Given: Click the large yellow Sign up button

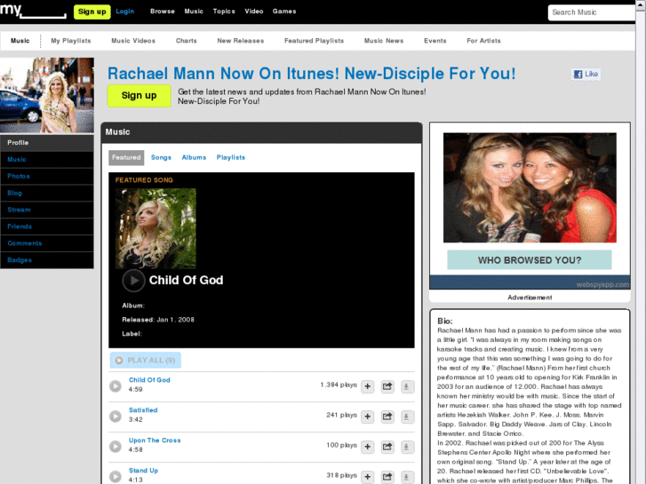Looking at the screenshot, I should coord(139,96).
